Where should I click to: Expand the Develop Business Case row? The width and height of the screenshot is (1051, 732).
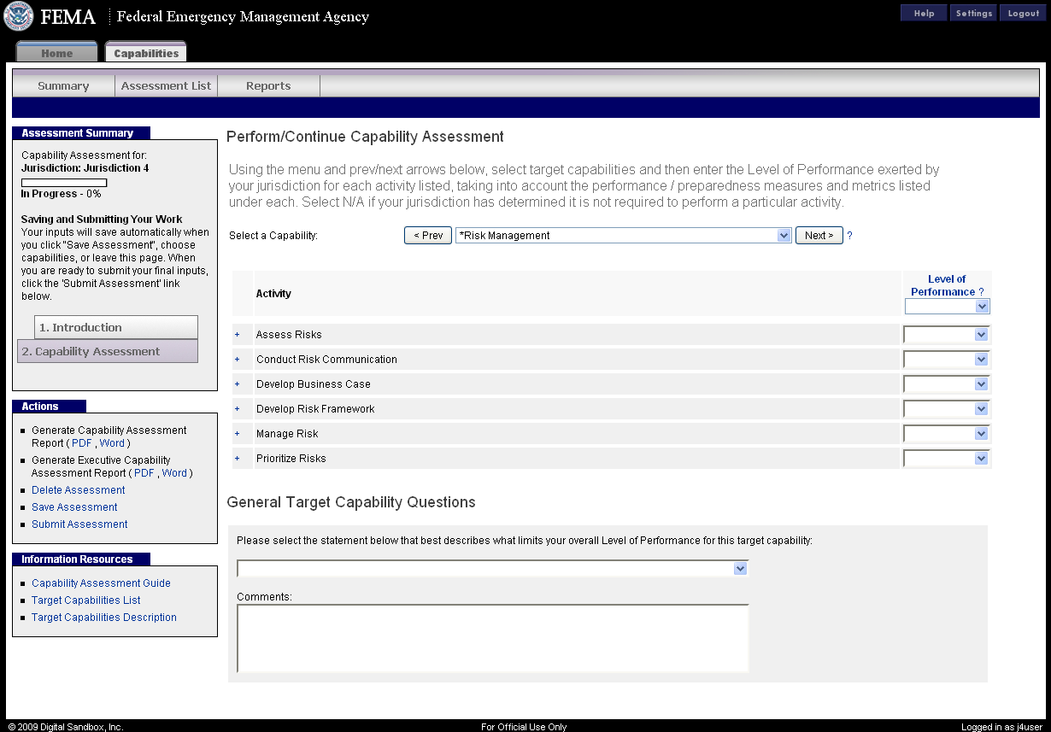238,384
